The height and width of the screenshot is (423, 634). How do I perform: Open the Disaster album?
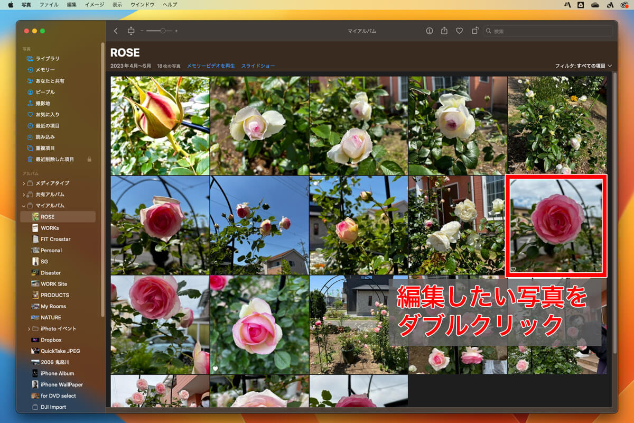[58, 273]
